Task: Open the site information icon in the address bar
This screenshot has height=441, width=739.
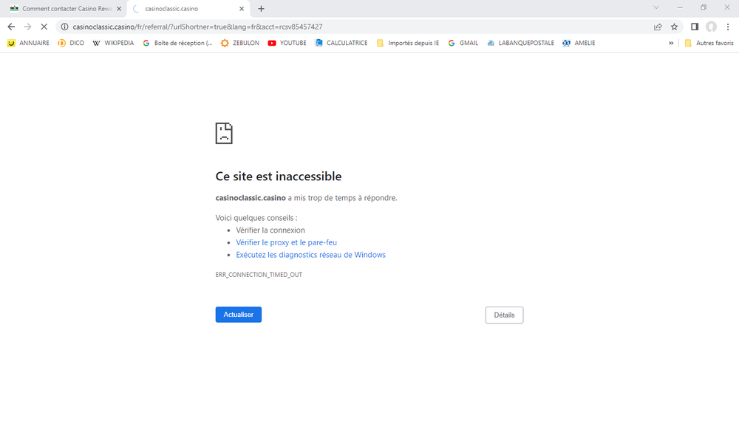Action: click(x=64, y=27)
